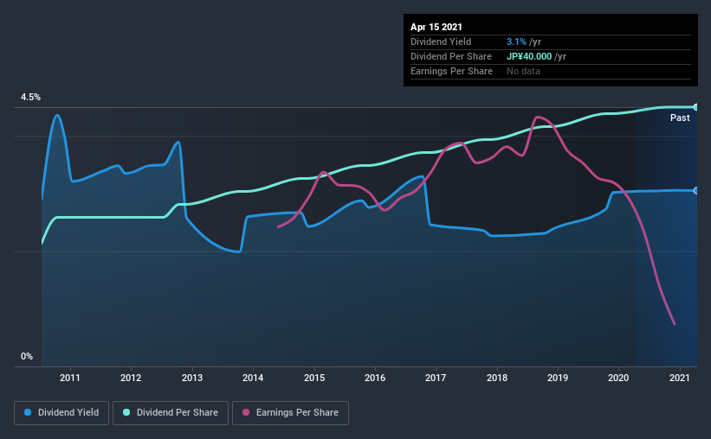
Task: Click the 2020 x-axis label
Action: point(618,378)
